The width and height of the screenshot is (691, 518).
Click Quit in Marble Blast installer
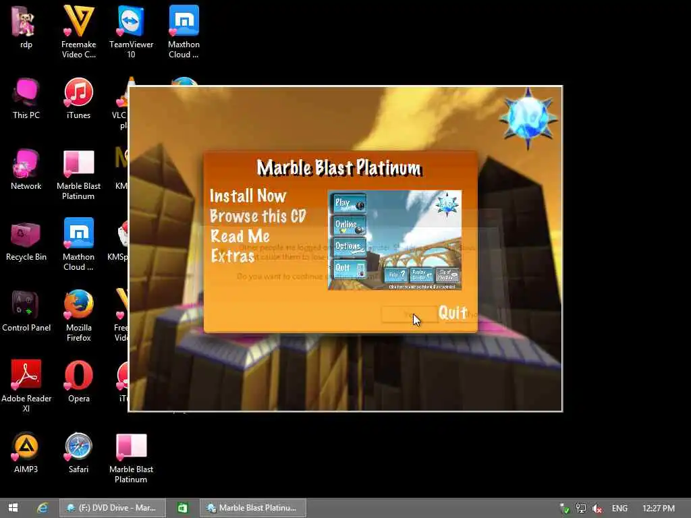[453, 313]
